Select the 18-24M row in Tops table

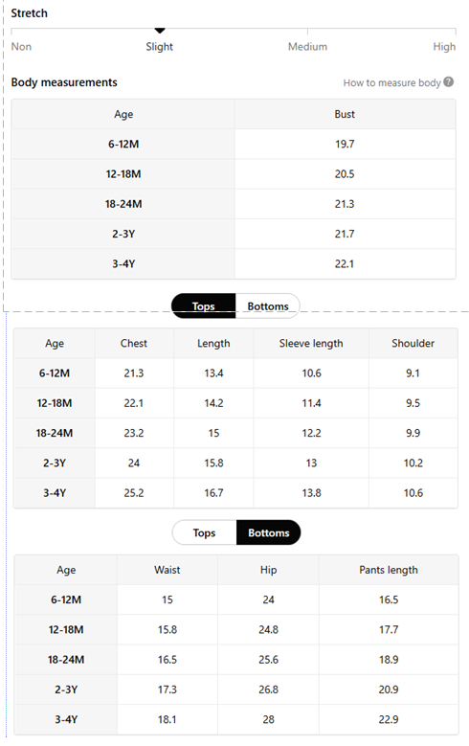point(235,433)
